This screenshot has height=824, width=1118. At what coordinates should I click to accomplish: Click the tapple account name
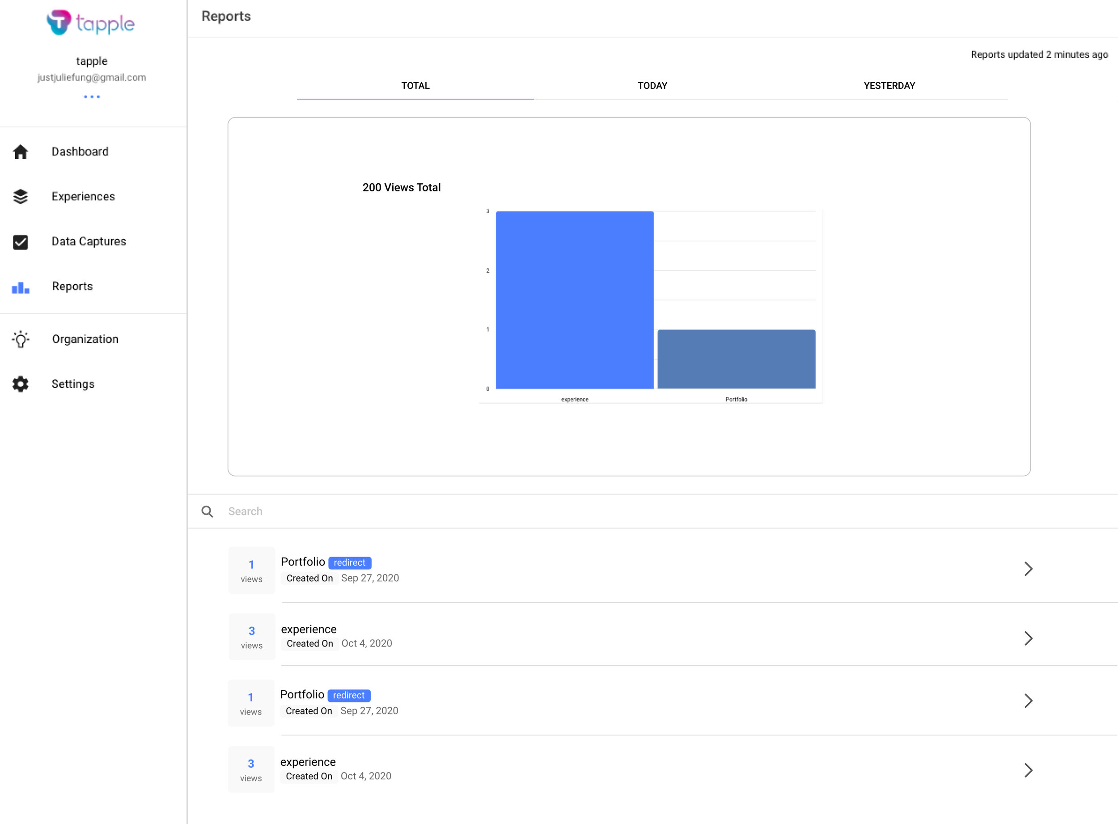[x=92, y=61]
